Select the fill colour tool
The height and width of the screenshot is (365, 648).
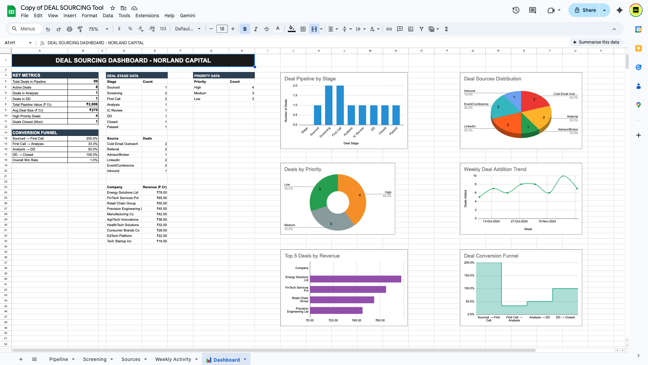coord(291,29)
